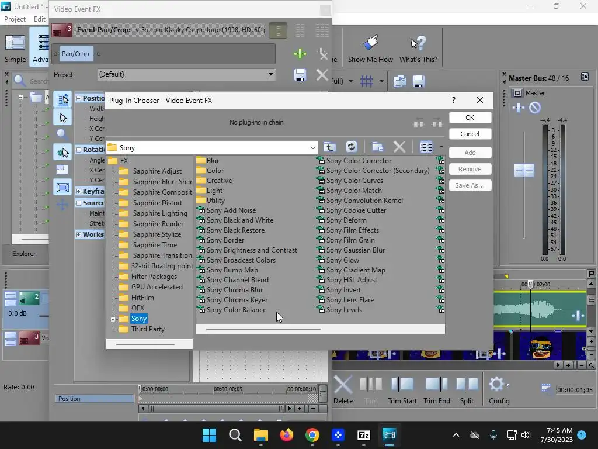598x449 pixels.
Task: Click the Add button
Action: [470, 153]
